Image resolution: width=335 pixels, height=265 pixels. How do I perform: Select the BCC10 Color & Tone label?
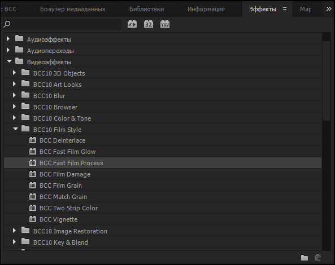(62, 118)
